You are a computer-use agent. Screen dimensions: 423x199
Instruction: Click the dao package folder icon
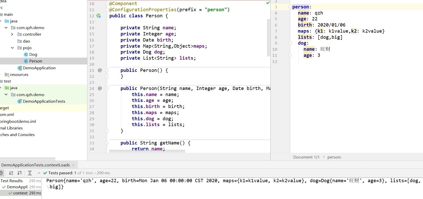[x=20, y=41]
